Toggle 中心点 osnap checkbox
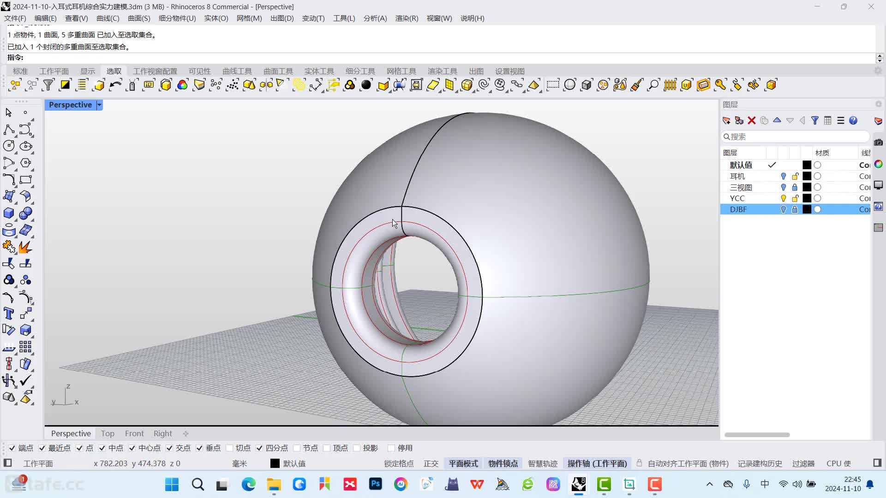The image size is (886, 498). [132, 448]
